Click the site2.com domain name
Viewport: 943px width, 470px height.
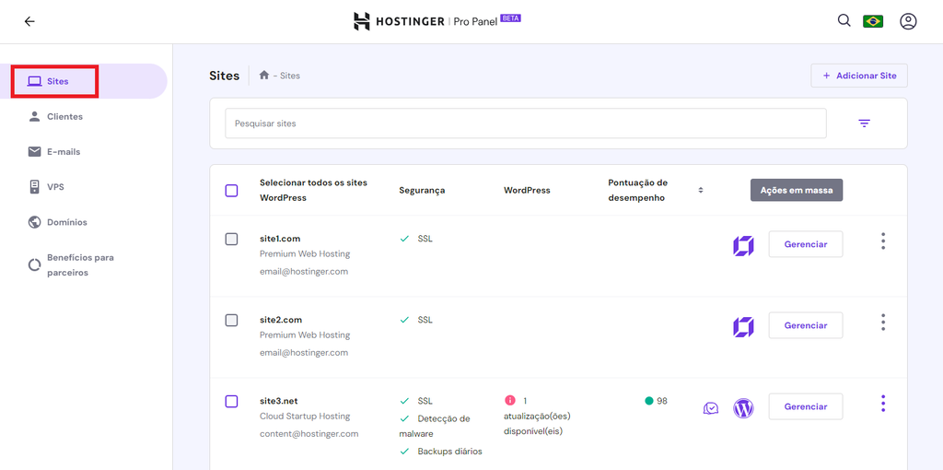(281, 320)
